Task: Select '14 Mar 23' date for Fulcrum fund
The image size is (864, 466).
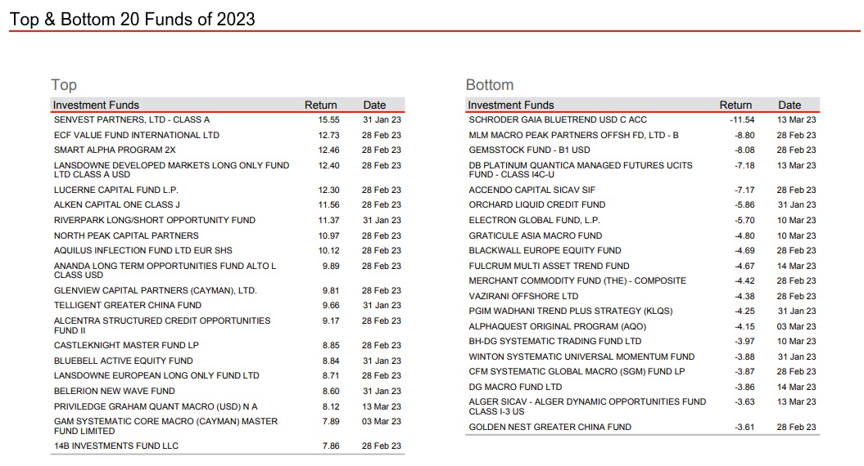Action: pos(796,266)
